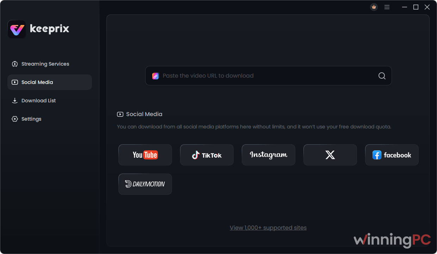This screenshot has width=437, height=254.
Task: Click the keeprix logo icon
Action: coord(17,29)
